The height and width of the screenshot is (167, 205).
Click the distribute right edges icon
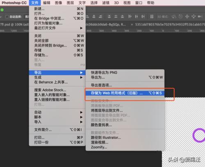[x=143, y=16]
